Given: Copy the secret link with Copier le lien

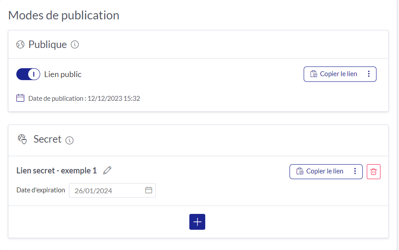Looking at the screenshot, I should 320,171.
